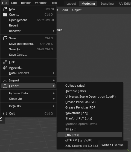This screenshot has height=152, width=131.
Task: Expand the New submenu arrow
Action: click(x=54, y=9)
